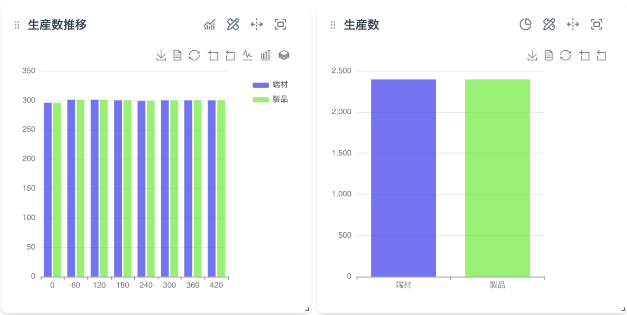Image resolution: width=627 pixels, height=315 pixels.
Task: Download the 生産数 chart image
Action: 532,55
